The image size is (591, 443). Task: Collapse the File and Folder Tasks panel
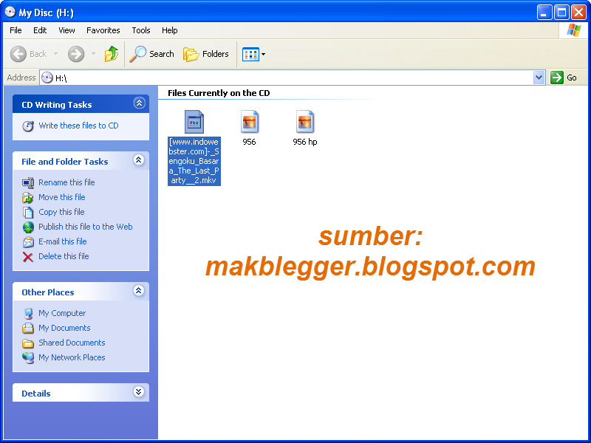(x=139, y=160)
